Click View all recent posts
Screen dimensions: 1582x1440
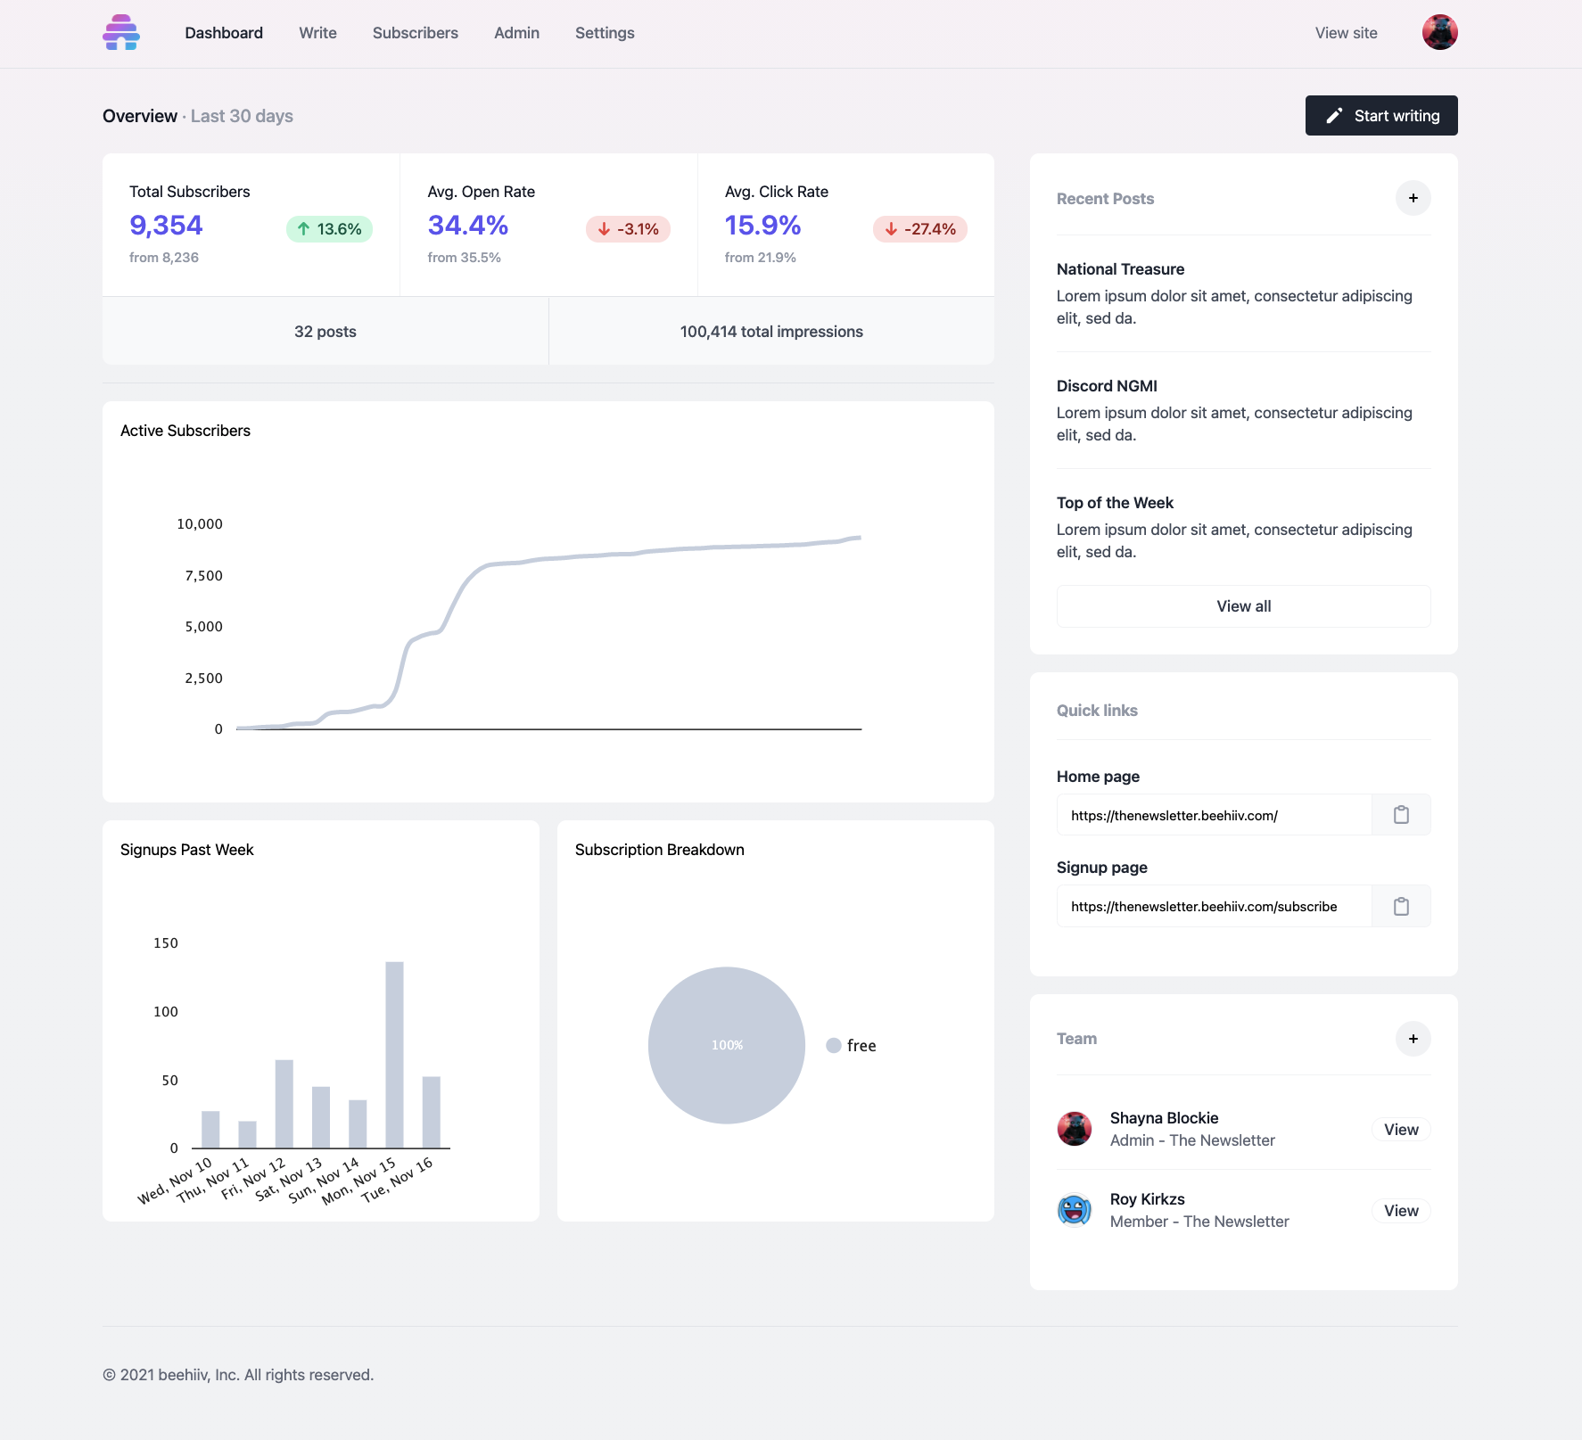pos(1243,606)
